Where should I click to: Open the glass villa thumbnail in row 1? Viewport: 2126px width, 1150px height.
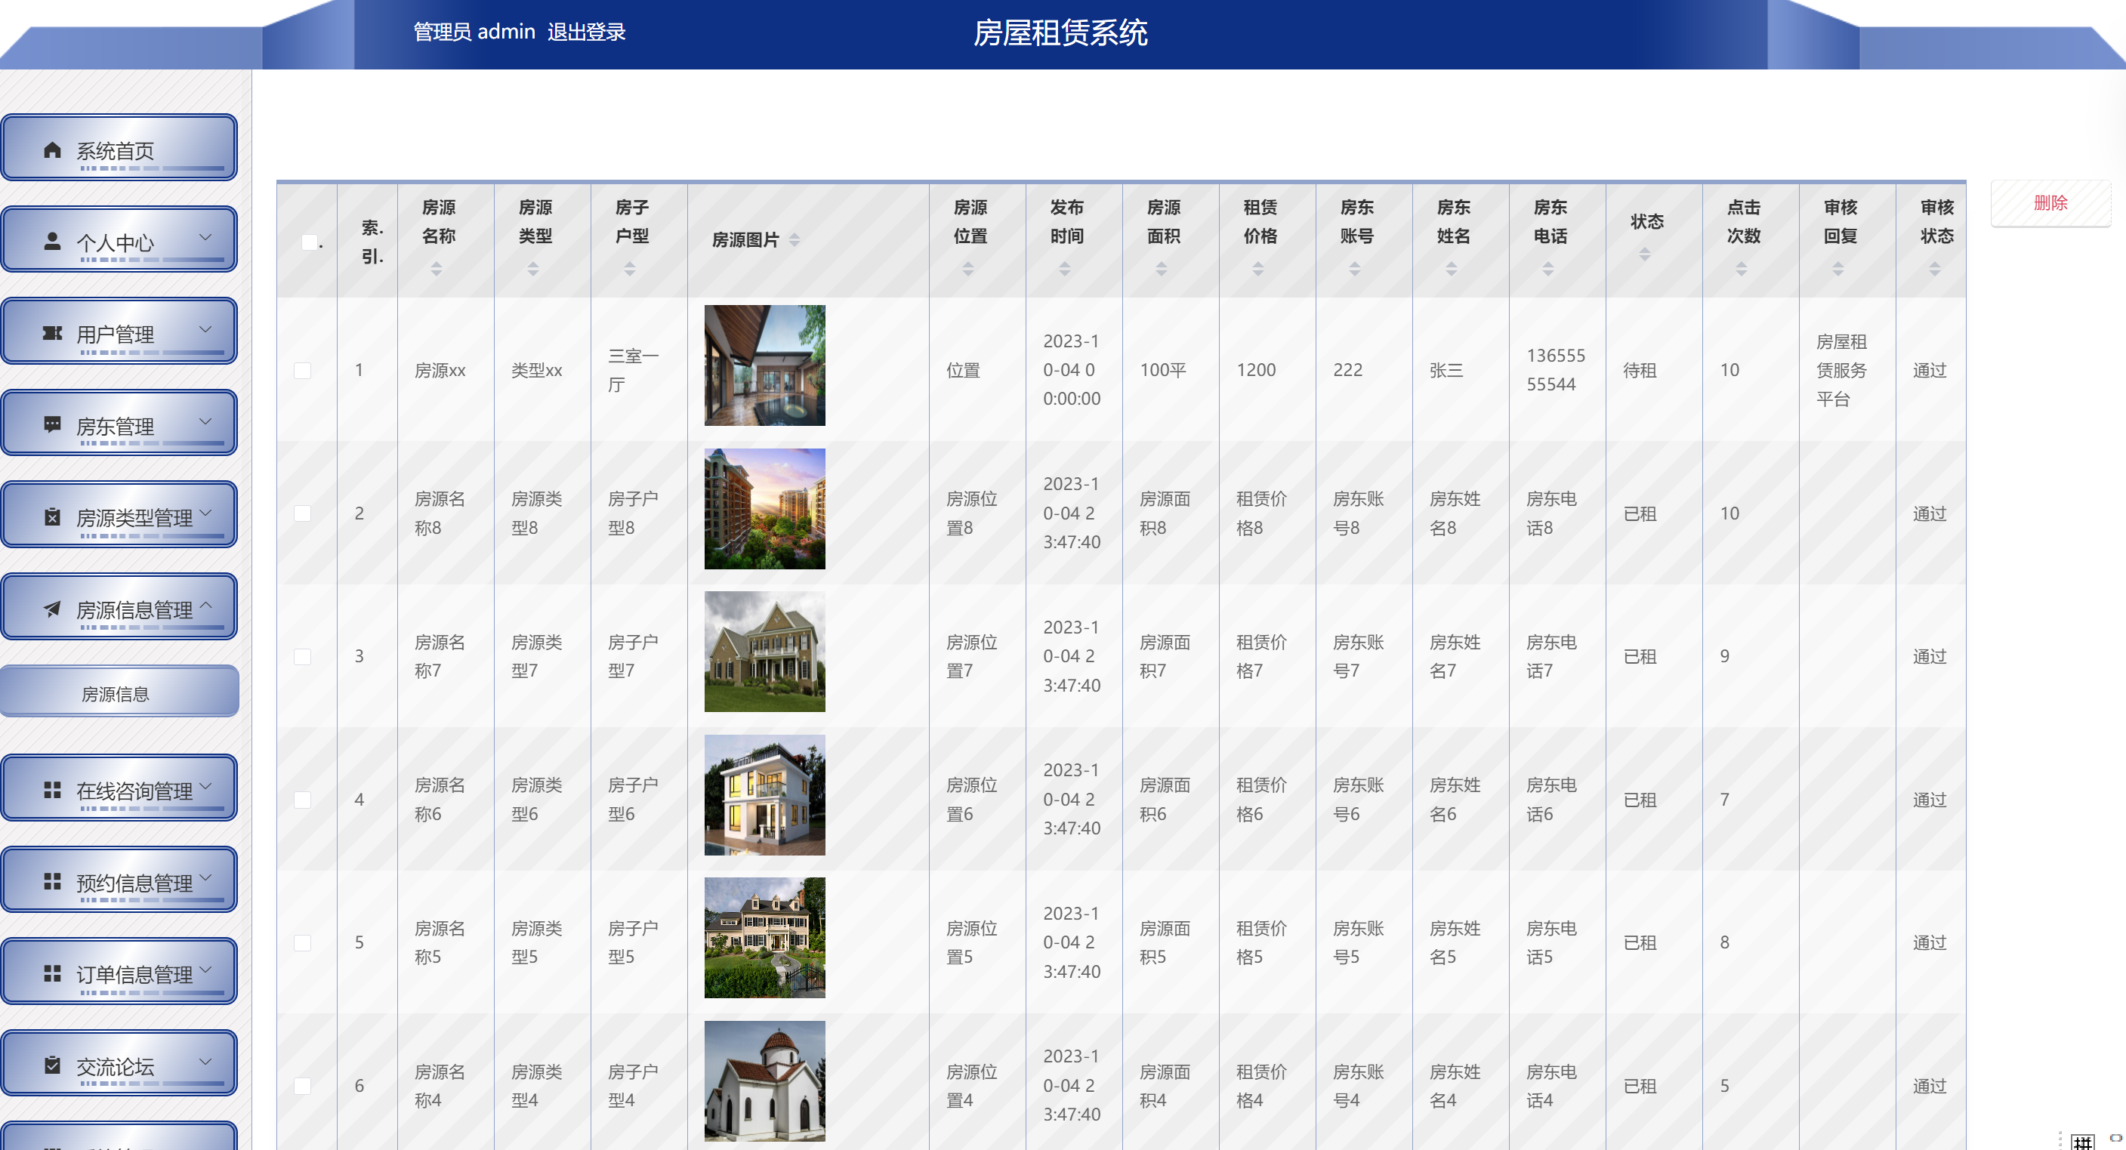(764, 365)
